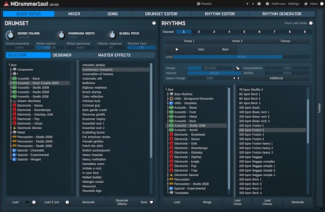Click the Tempo value slider
Viewport: 325px width, 212px height.
pos(210,68)
